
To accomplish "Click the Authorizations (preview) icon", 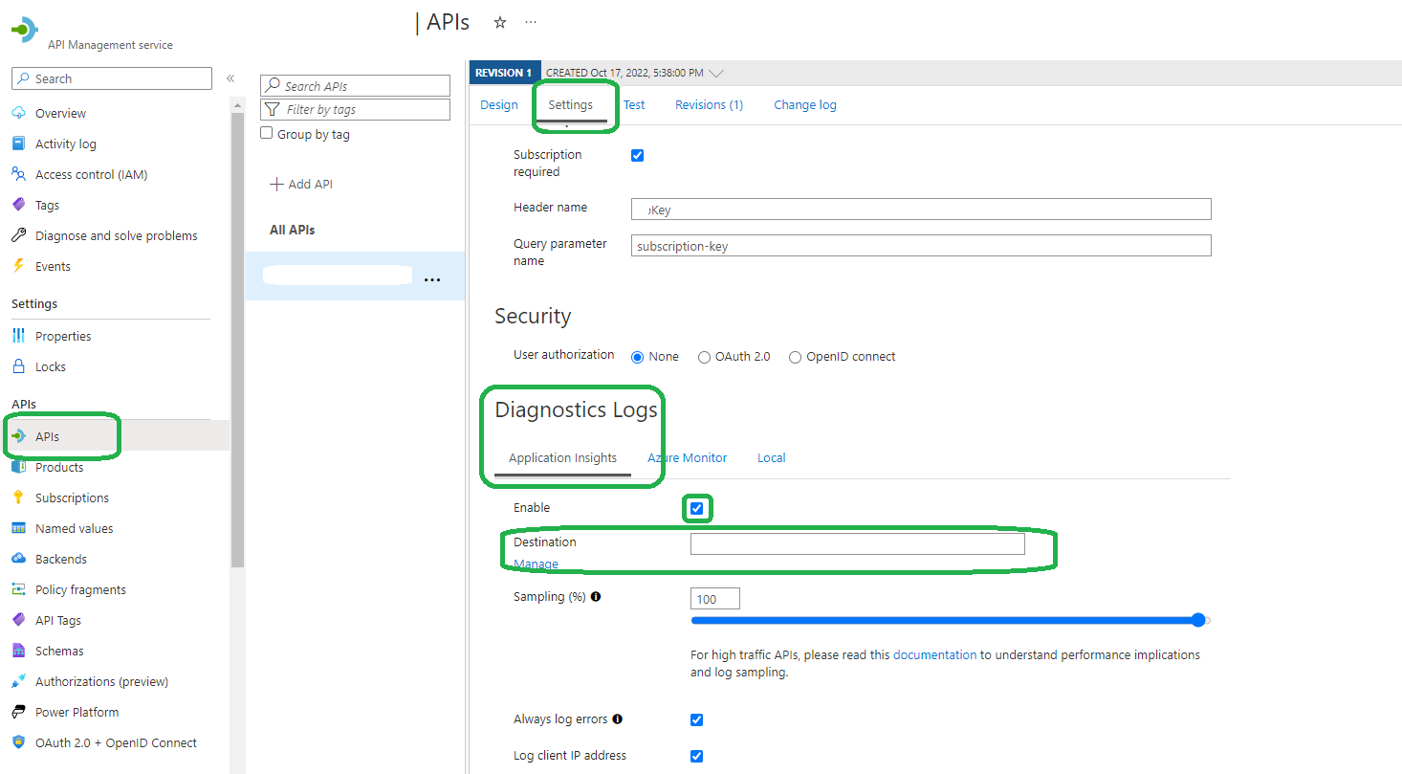I will (18, 681).
